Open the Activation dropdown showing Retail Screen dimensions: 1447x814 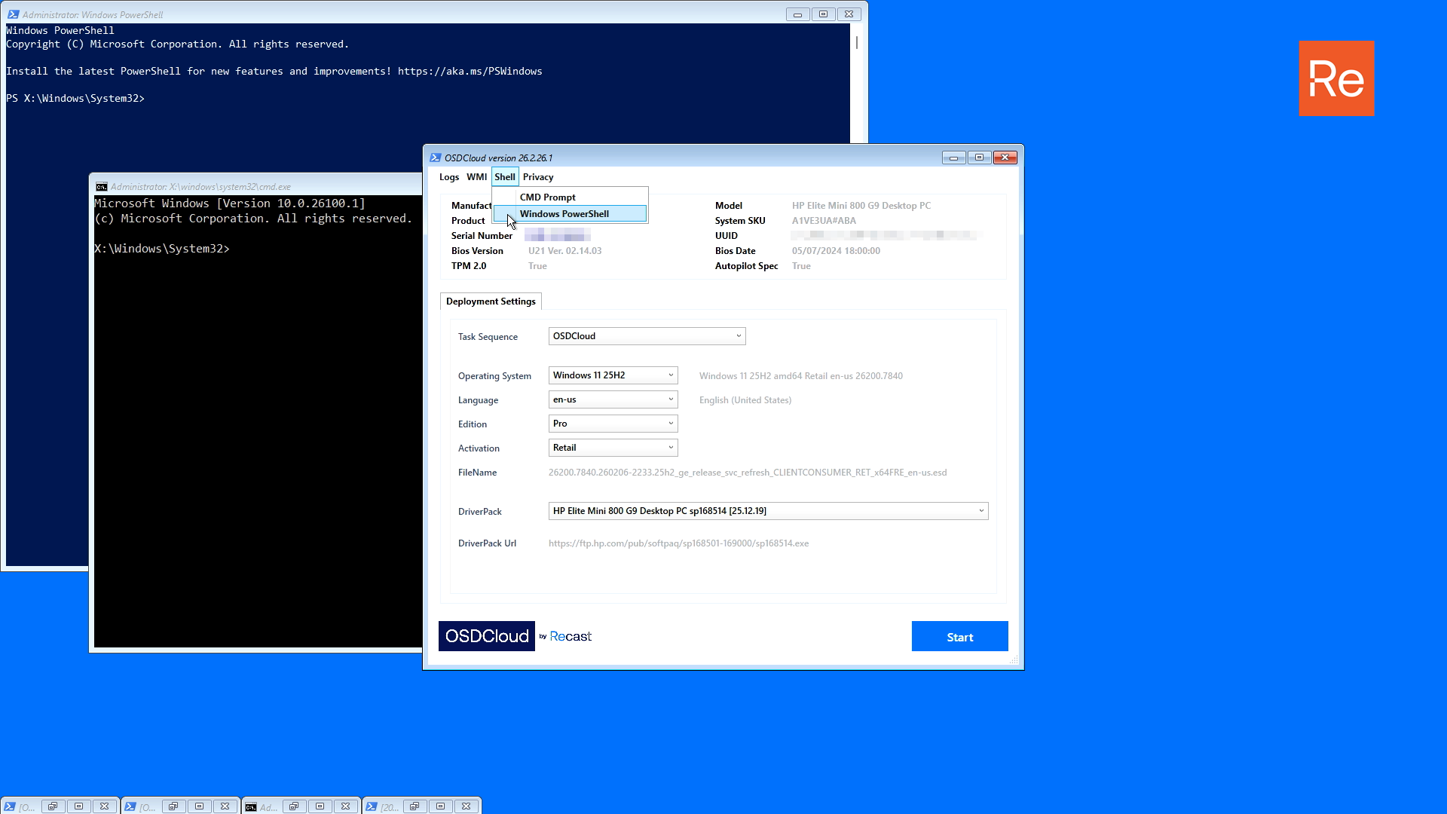pyautogui.click(x=671, y=448)
